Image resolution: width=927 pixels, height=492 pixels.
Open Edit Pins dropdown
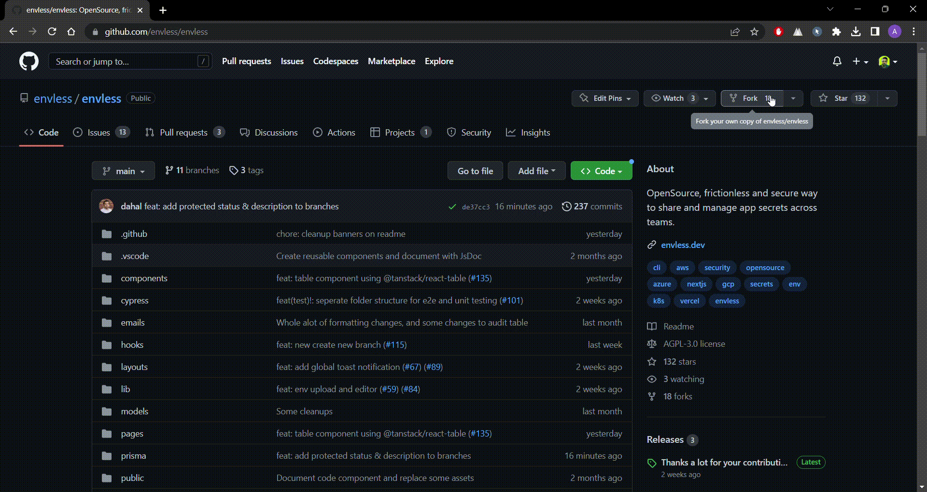[x=605, y=98]
